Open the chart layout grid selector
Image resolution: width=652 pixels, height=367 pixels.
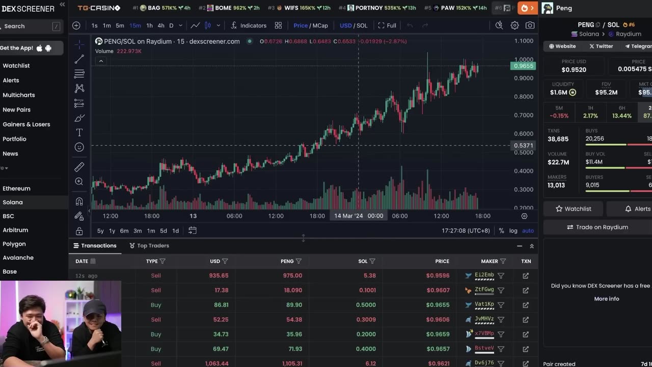pos(278,25)
